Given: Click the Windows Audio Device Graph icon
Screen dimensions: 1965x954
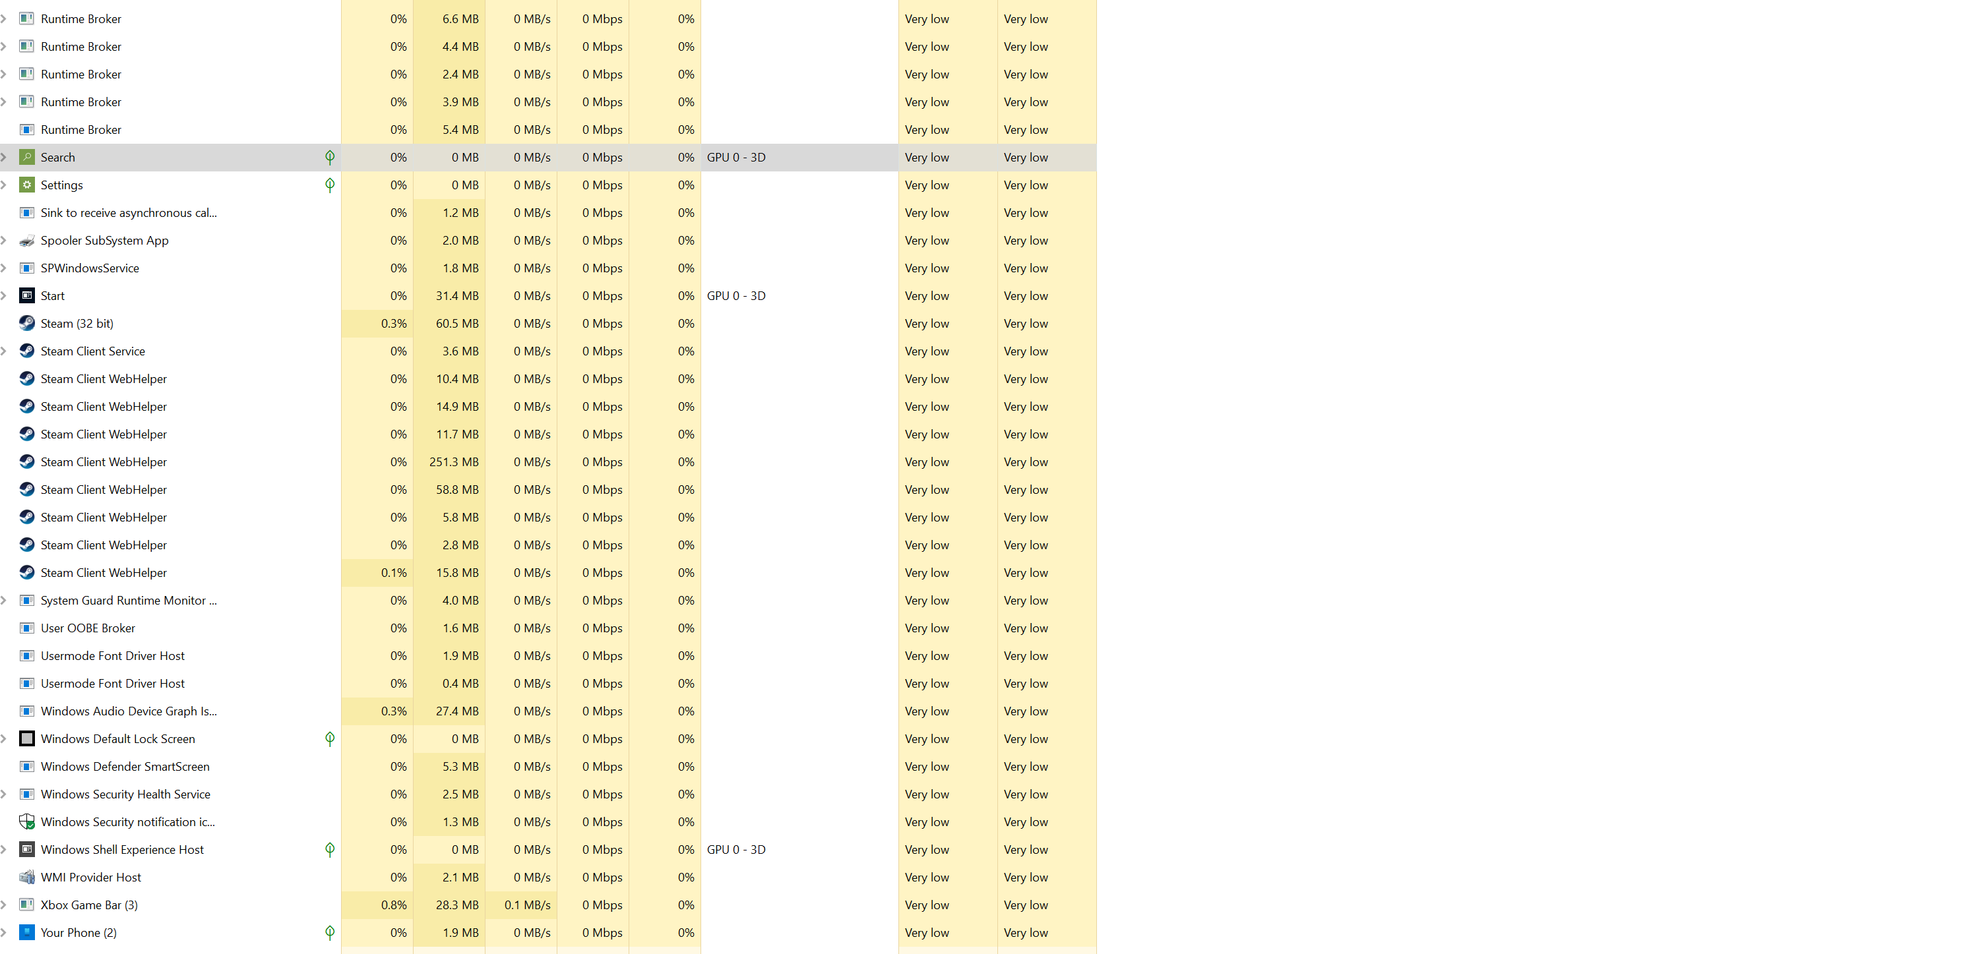Looking at the screenshot, I should click(x=26, y=711).
